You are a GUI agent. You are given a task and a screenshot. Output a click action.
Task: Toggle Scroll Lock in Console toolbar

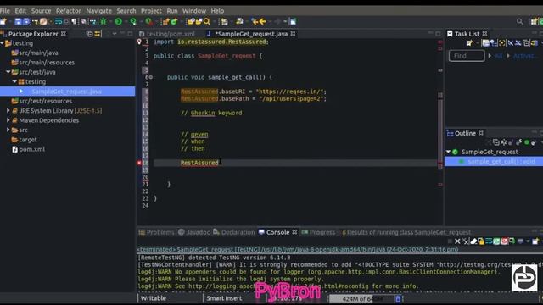[481, 241]
